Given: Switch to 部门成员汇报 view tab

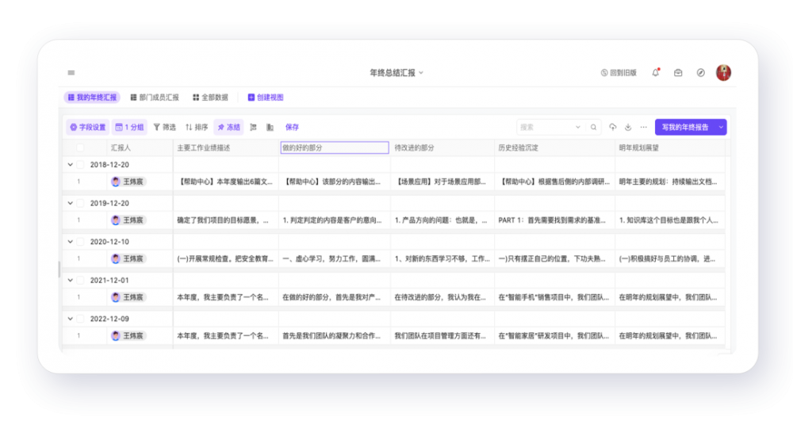Looking at the screenshot, I should click(154, 98).
